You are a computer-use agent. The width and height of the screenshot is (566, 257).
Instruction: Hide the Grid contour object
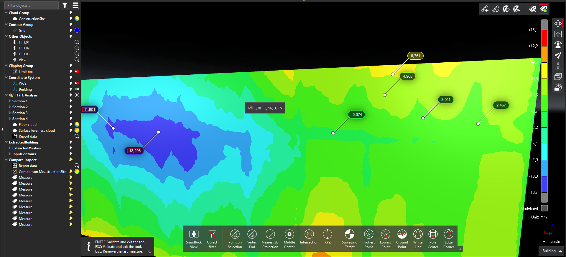[x=71, y=31]
